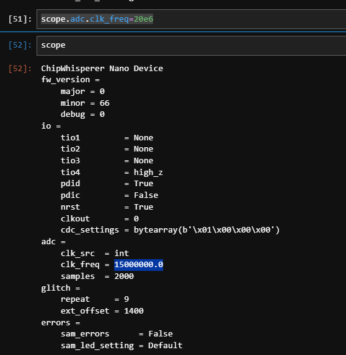Click the [51]: cell prompt
The height and width of the screenshot is (355, 346).
(20, 19)
